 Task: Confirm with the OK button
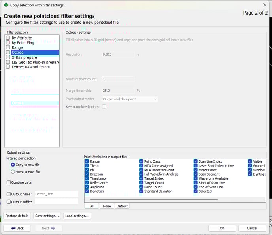point(222,228)
